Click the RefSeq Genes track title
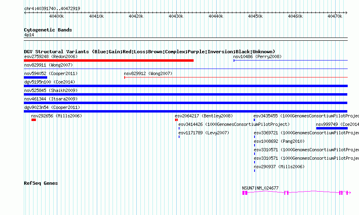This screenshot has width=359, height=215. pos(41,183)
